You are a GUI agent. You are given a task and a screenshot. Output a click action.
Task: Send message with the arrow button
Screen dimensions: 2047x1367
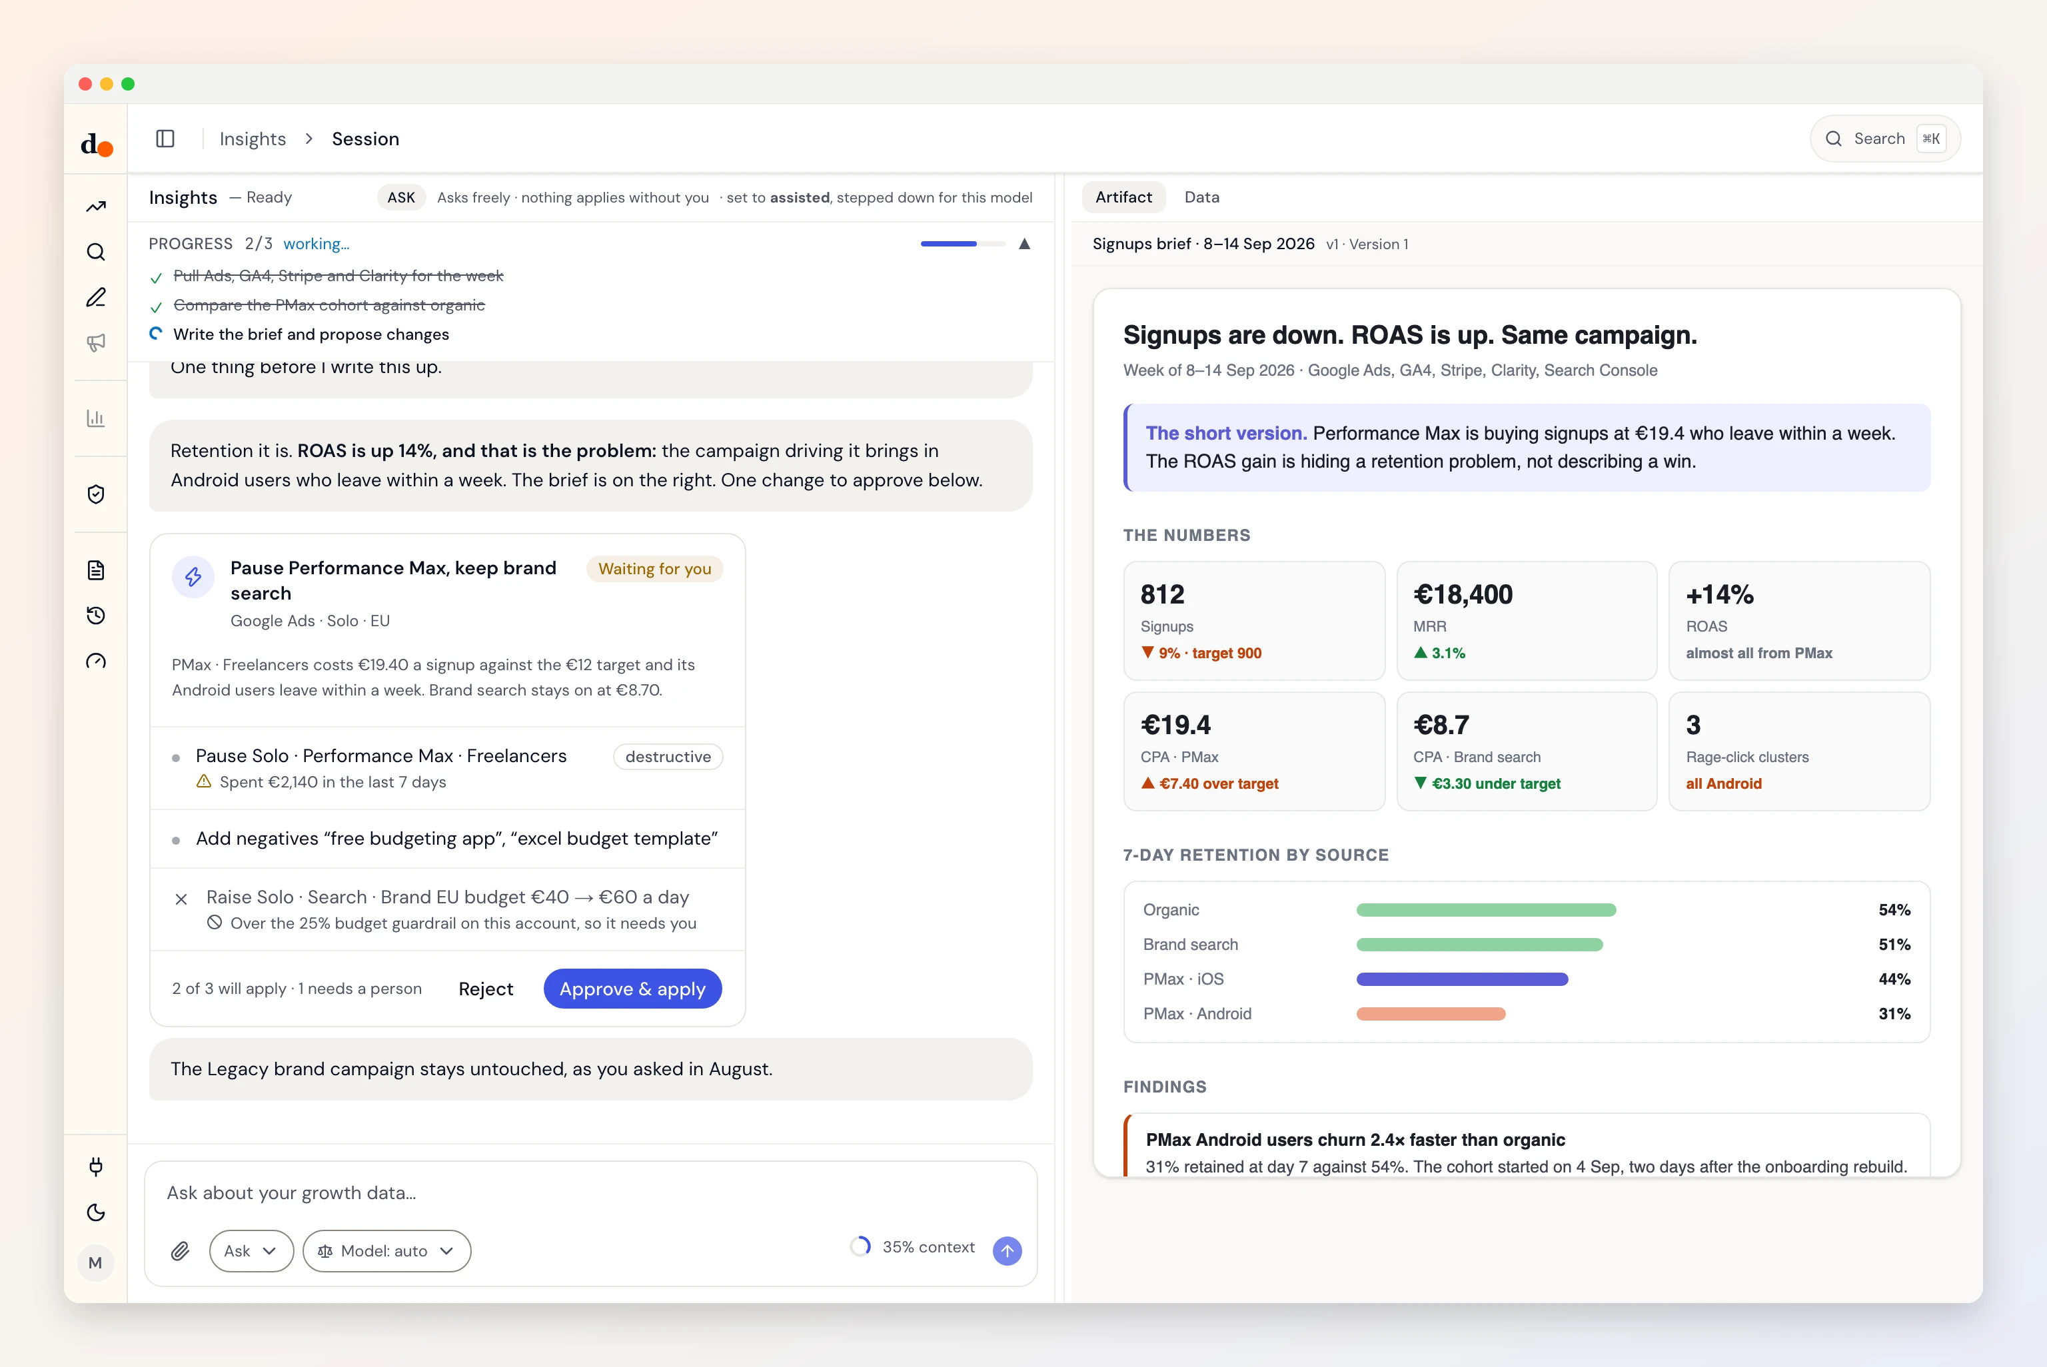[1007, 1251]
